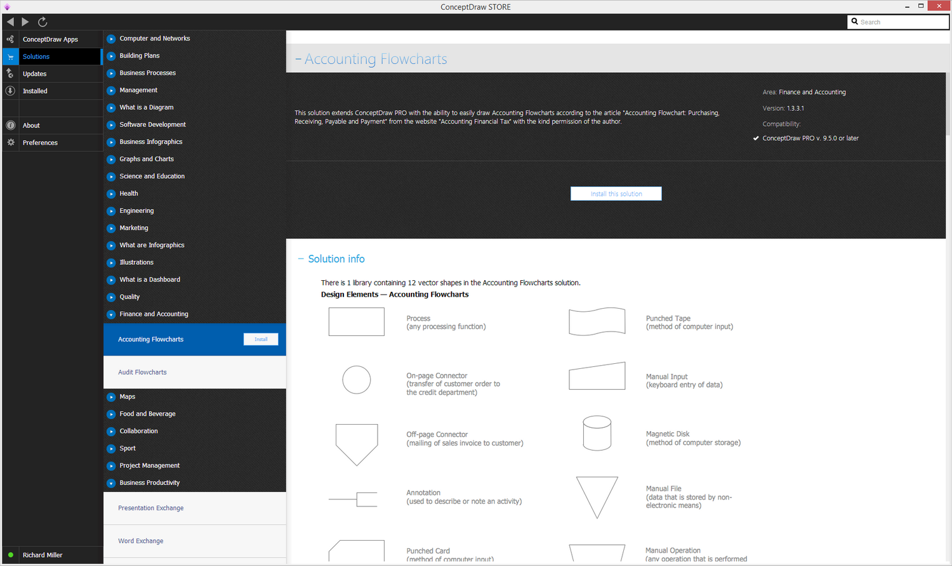Expand the Sport category
Viewport: 952px width, 566px height.
[x=111, y=448]
